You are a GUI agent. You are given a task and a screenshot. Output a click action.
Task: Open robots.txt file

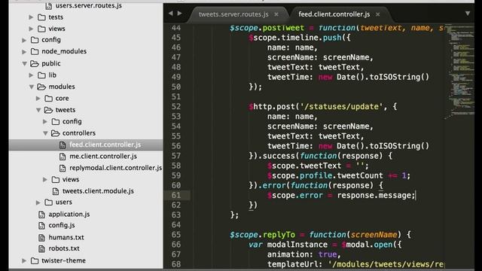pos(64,248)
